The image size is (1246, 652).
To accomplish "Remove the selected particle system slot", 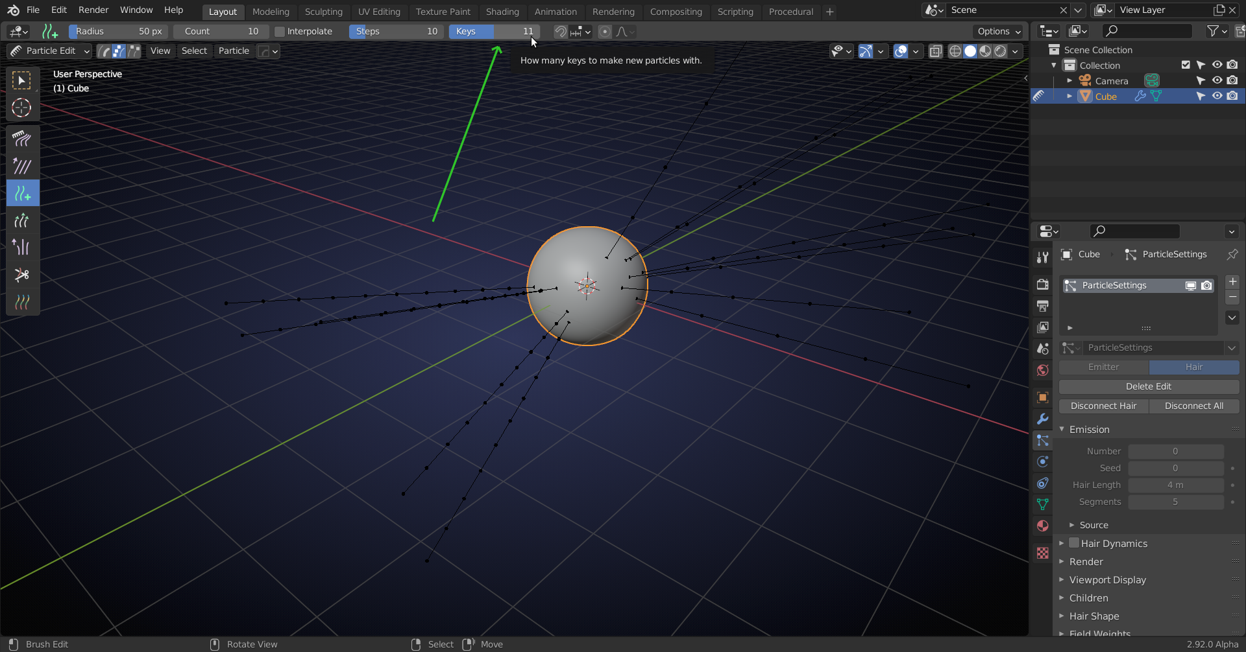I will (1232, 297).
